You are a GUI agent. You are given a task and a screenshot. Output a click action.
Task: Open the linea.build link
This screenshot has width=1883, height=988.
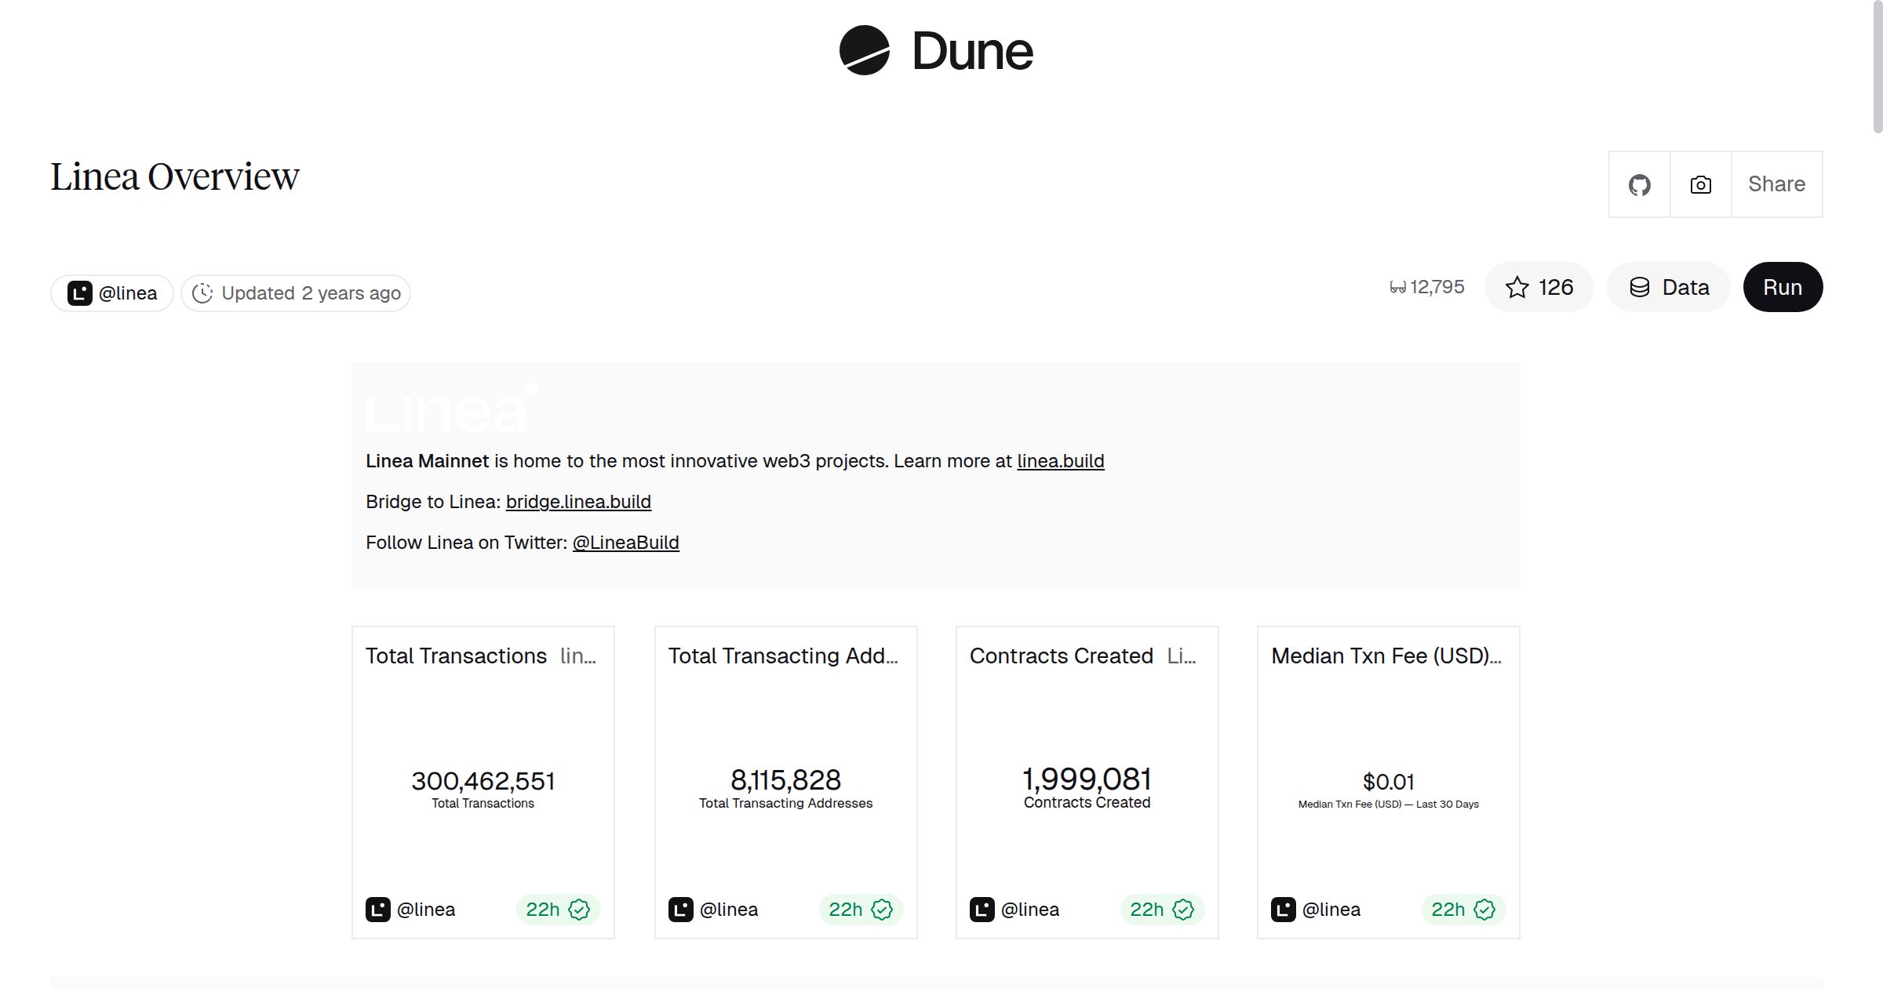(1059, 461)
